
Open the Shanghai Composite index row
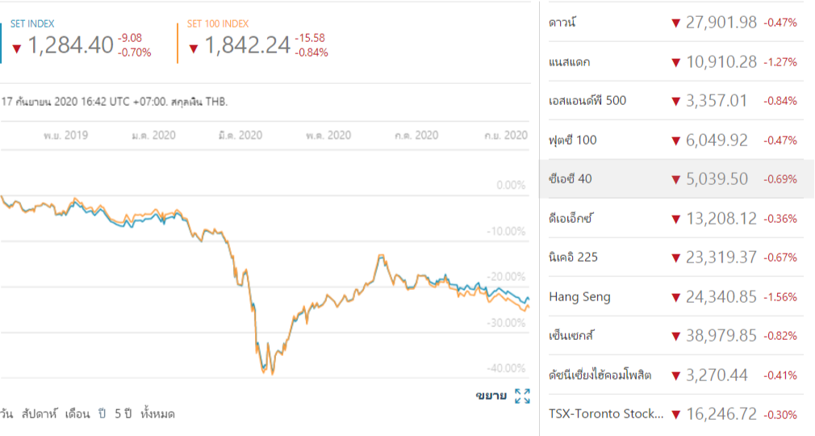tap(600, 375)
